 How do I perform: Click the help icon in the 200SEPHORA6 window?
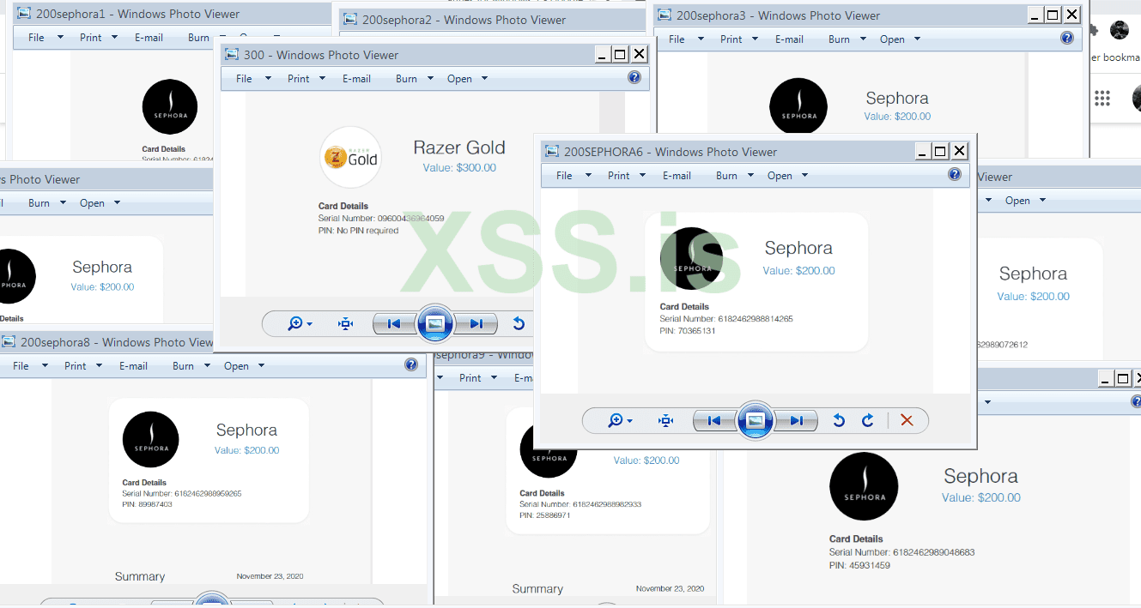coord(955,174)
